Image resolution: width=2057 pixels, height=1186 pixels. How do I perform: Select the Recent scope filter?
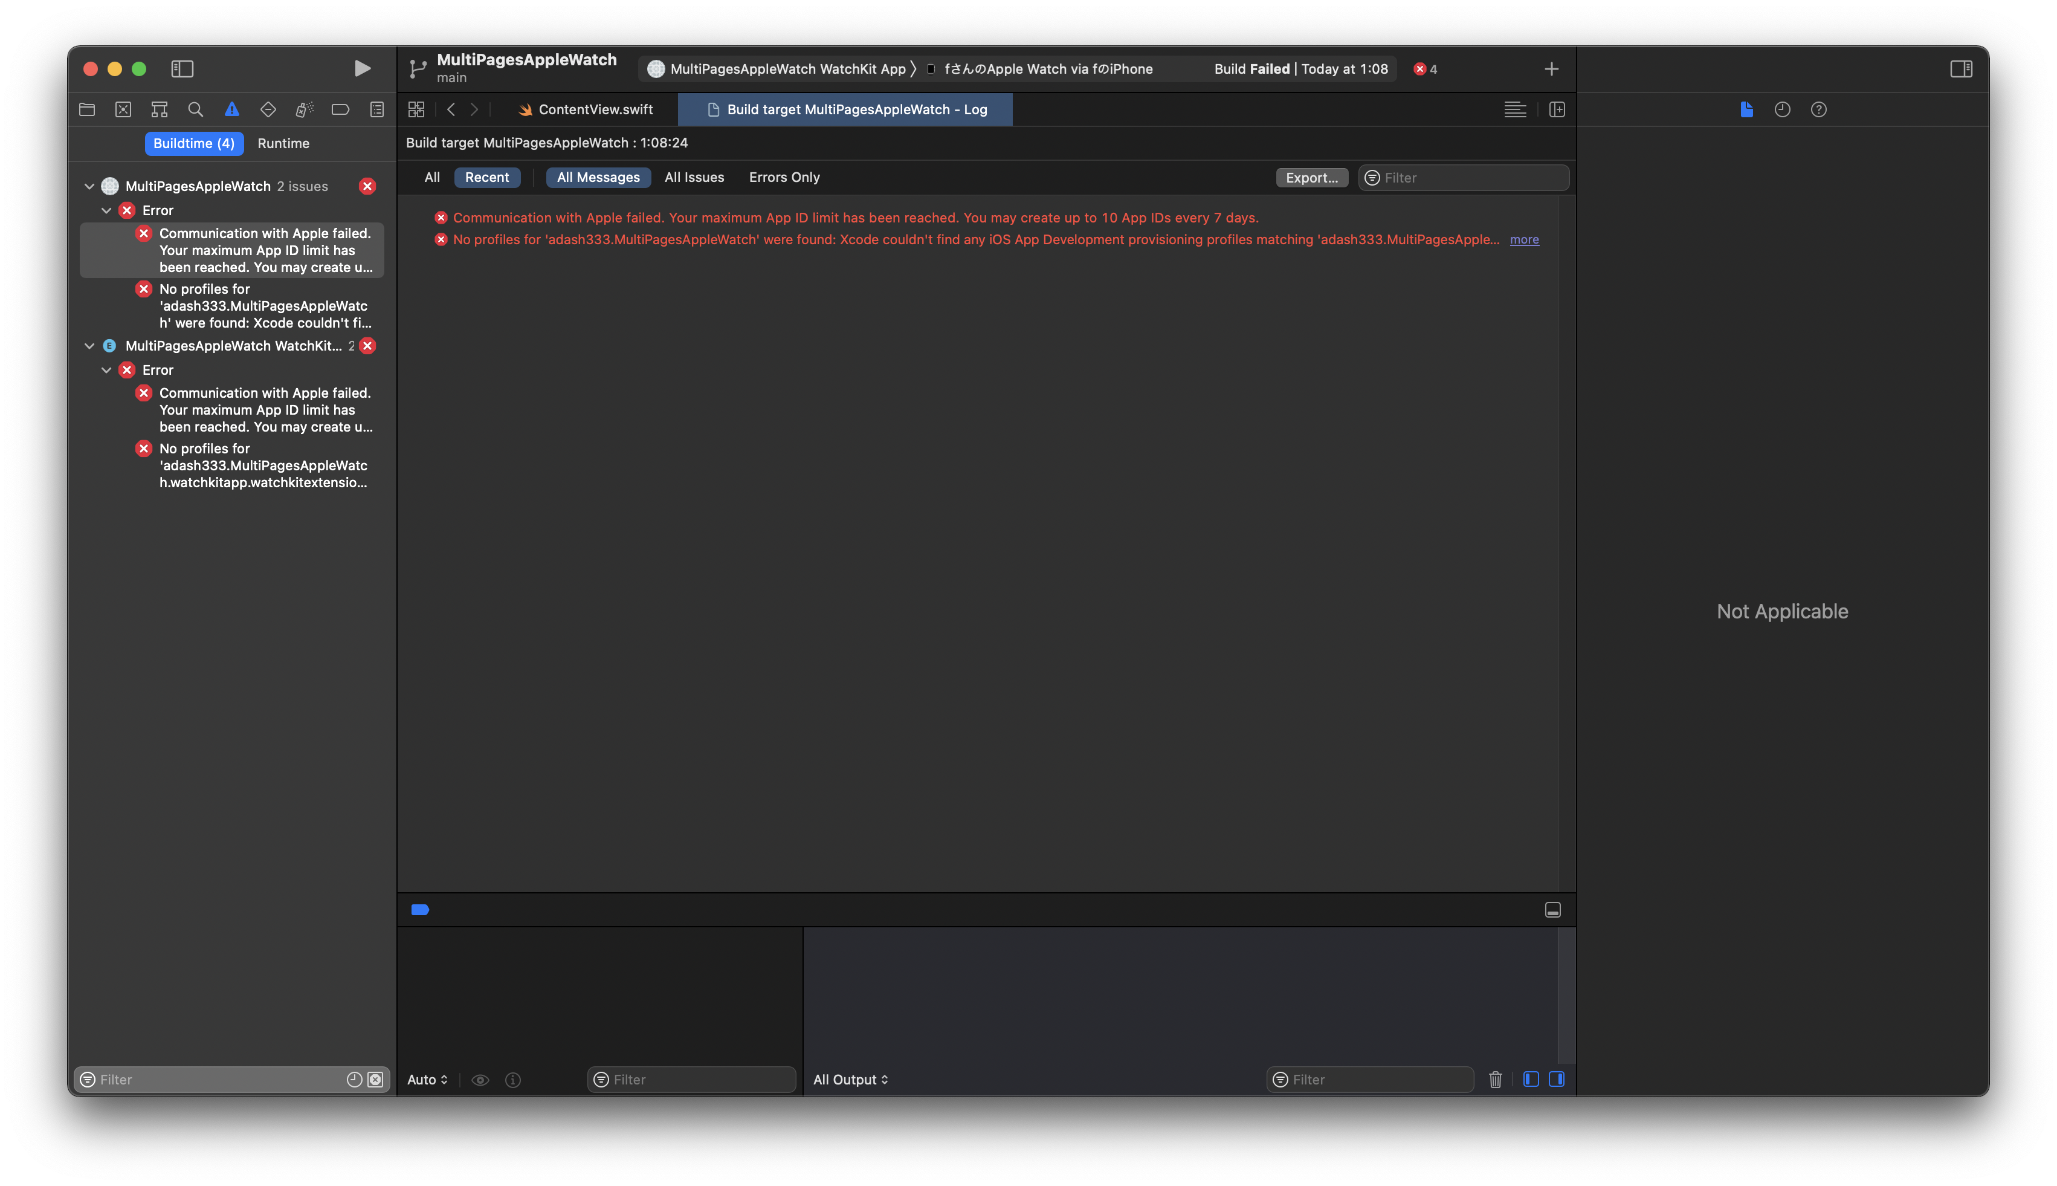[487, 178]
